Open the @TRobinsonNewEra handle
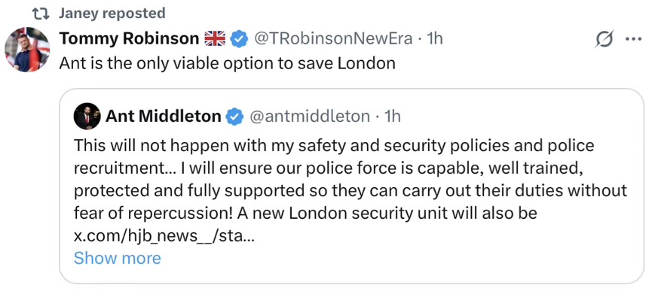The image size is (649, 291). pos(332,38)
